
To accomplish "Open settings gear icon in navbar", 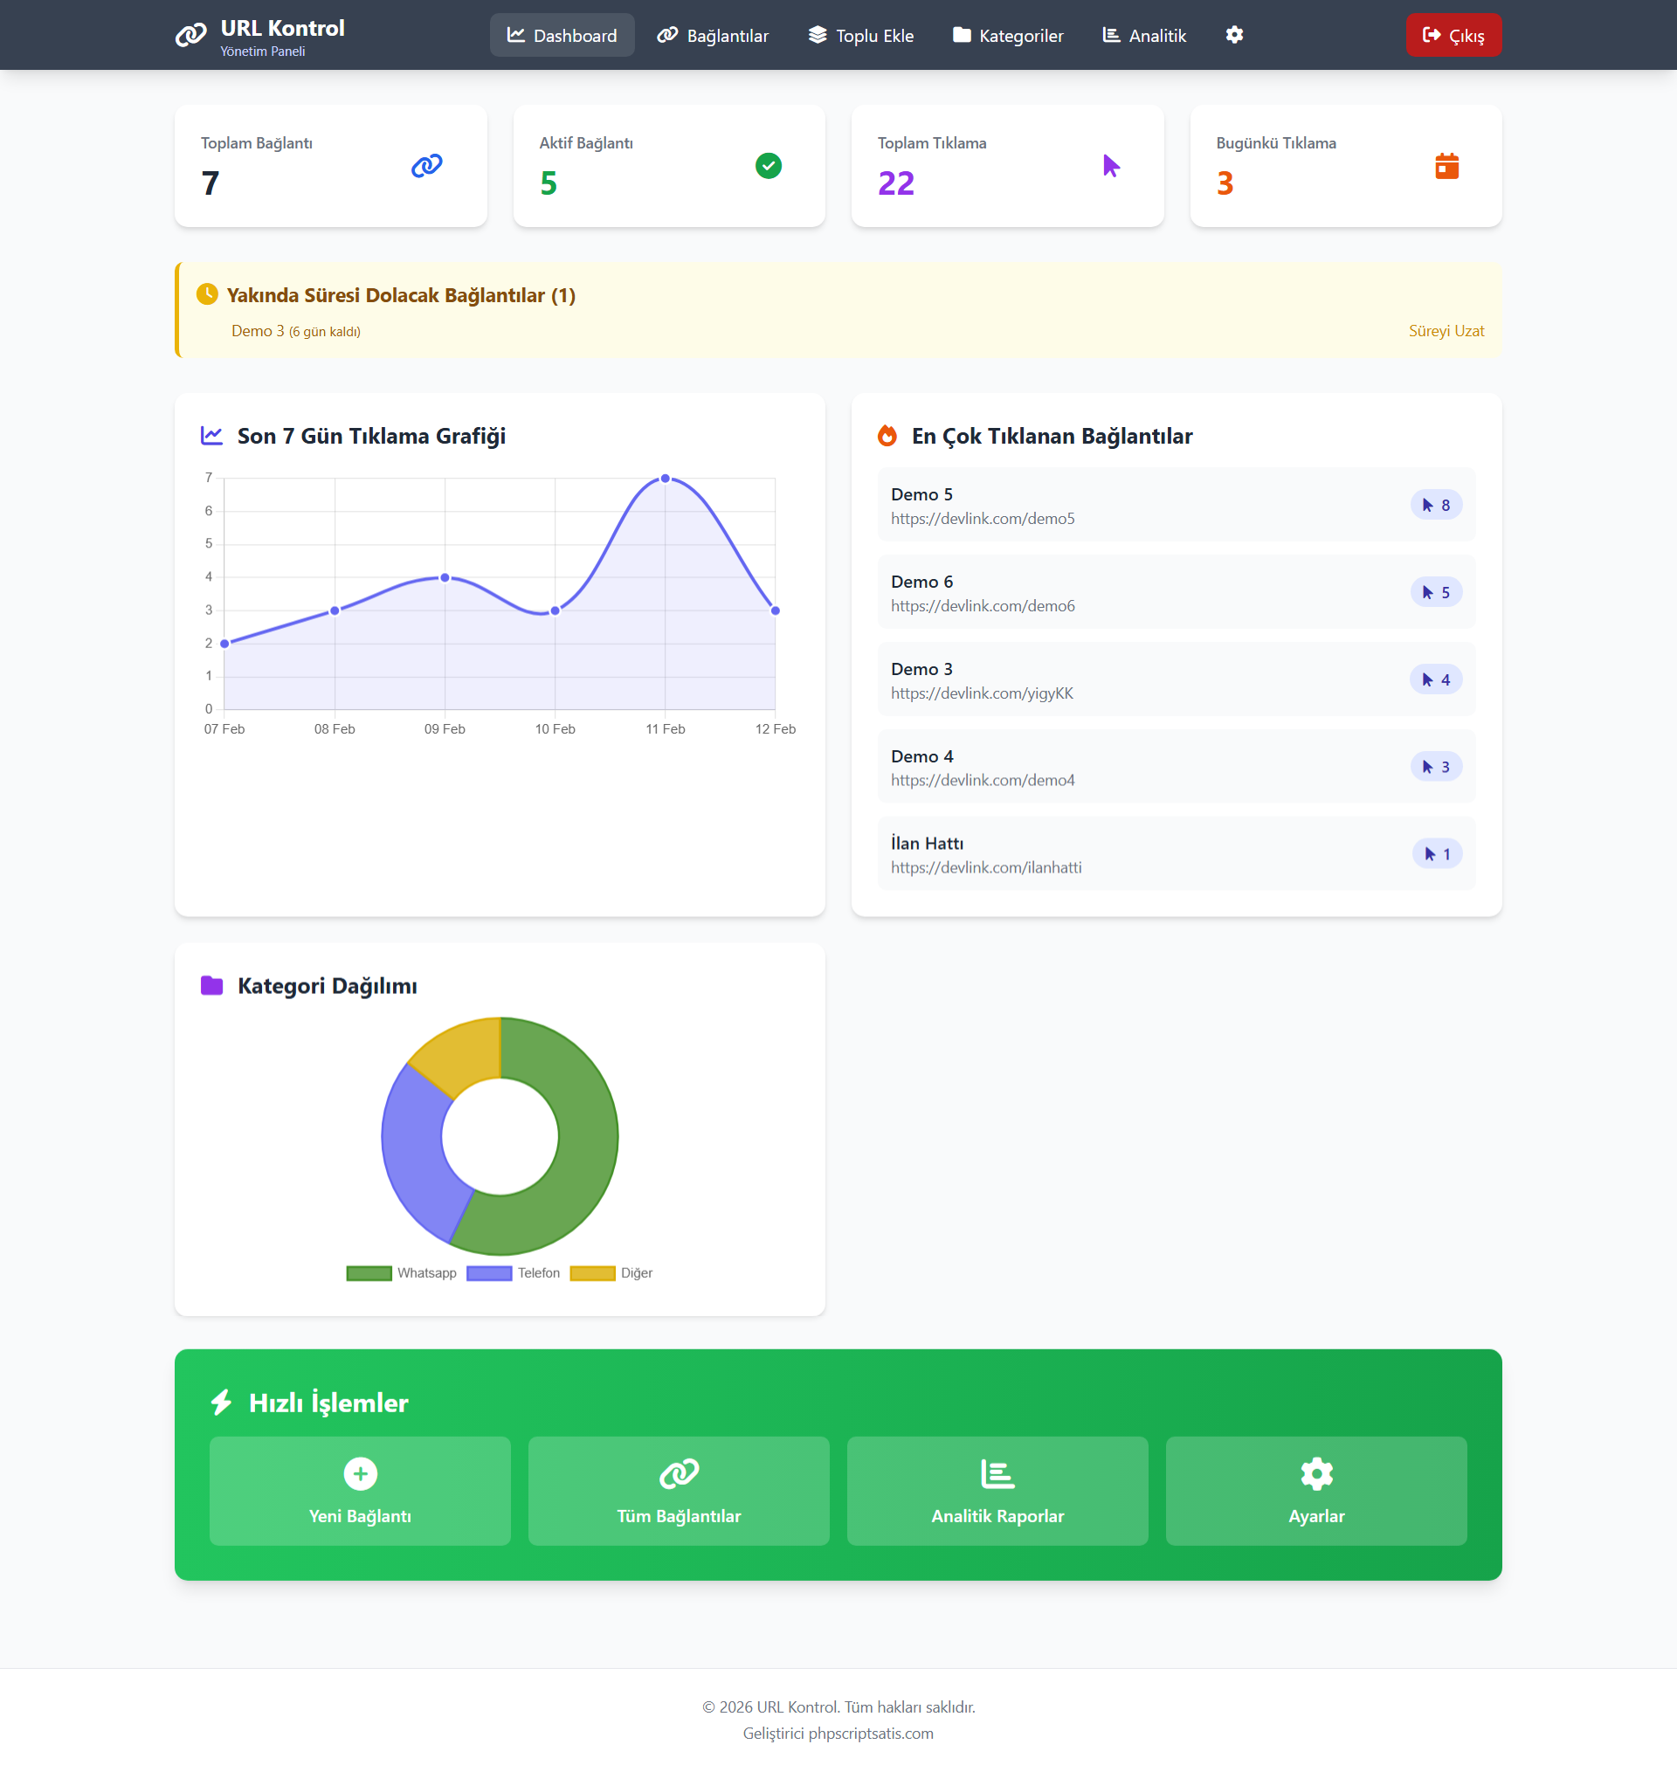I will pos(1234,35).
